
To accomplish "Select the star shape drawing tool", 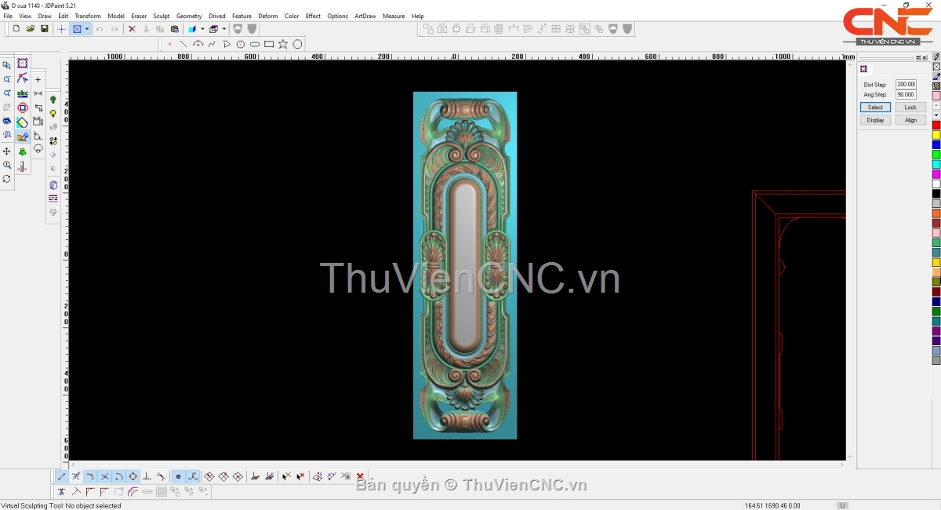I will (x=283, y=45).
